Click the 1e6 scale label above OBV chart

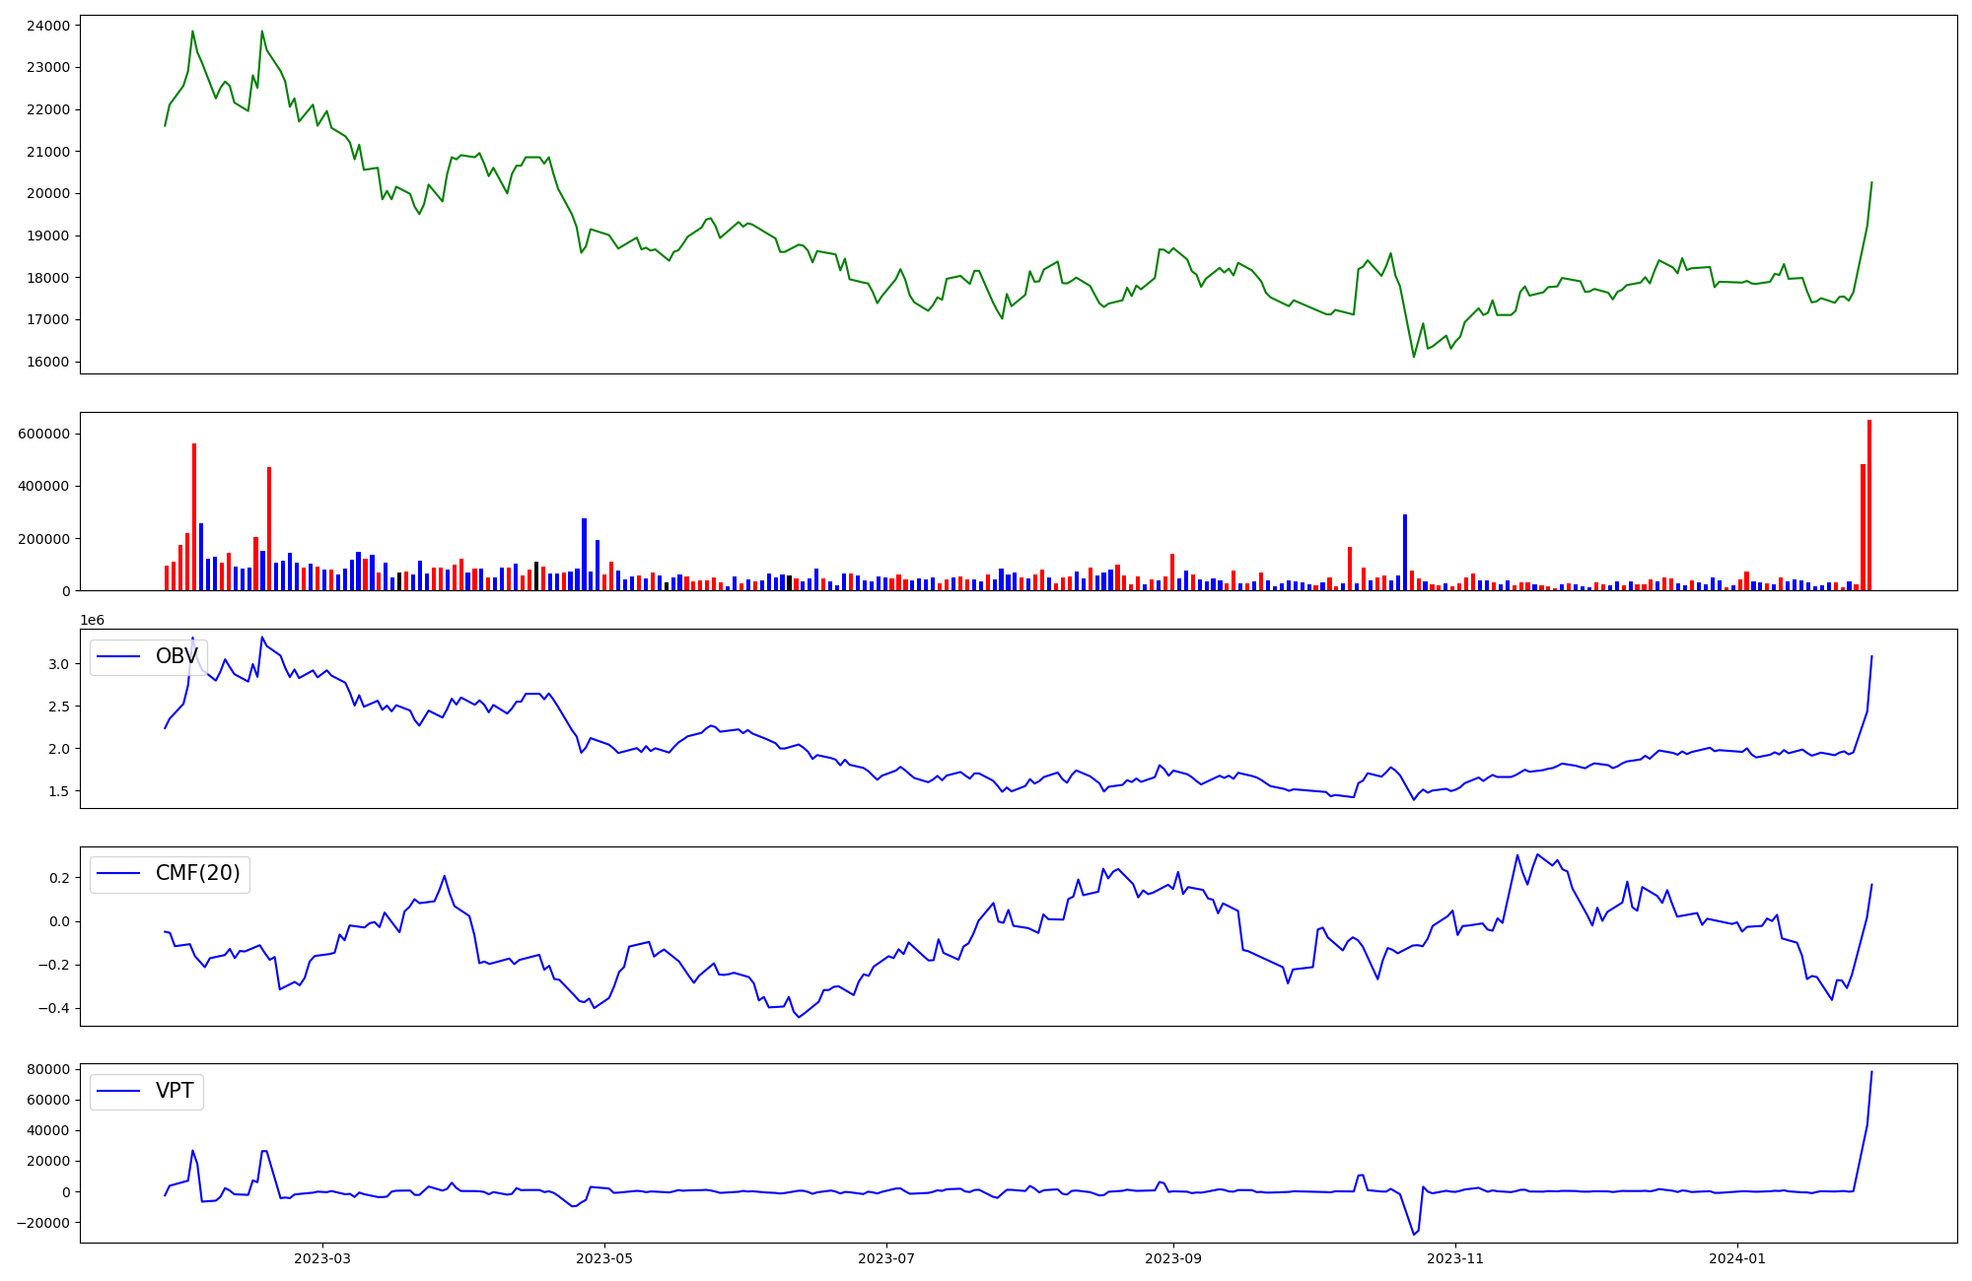[x=92, y=620]
